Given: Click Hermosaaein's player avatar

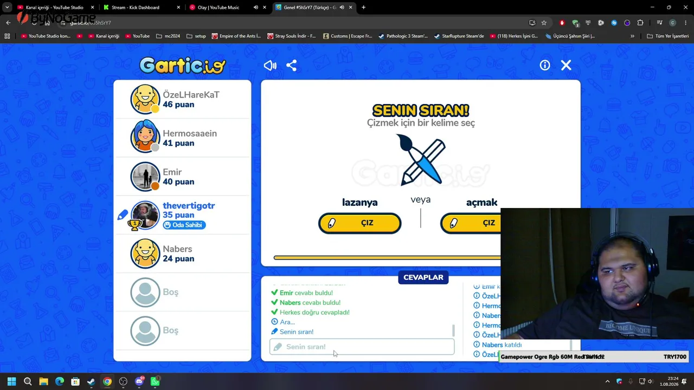Looking at the screenshot, I should (145, 138).
